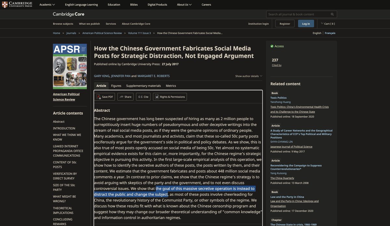Open American Political Science Review sidebar link
The width and height of the screenshot is (390, 226).
tap(66, 97)
